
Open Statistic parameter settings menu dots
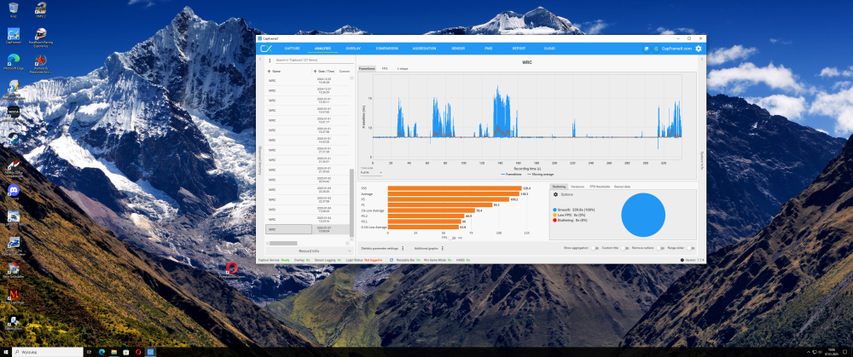pyautogui.click(x=403, y=248)
